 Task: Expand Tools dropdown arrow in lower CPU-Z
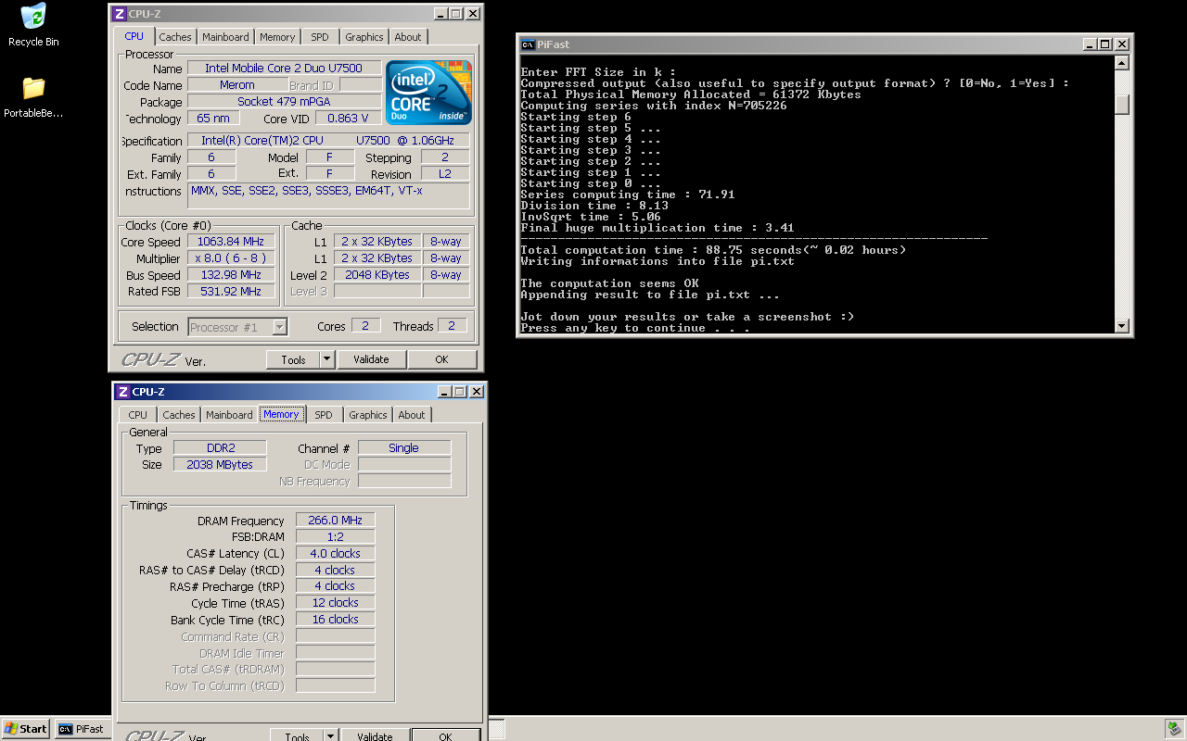(330, 736)
